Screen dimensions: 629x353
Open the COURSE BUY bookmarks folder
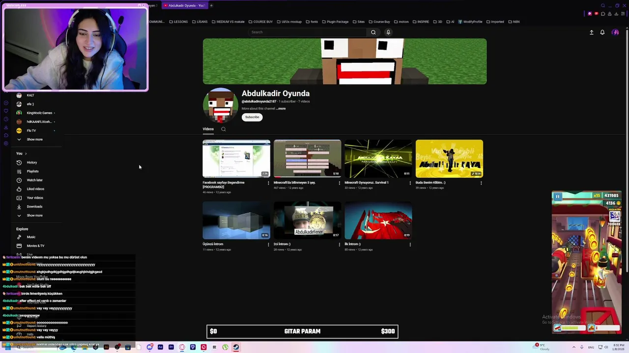coord(260,22)
